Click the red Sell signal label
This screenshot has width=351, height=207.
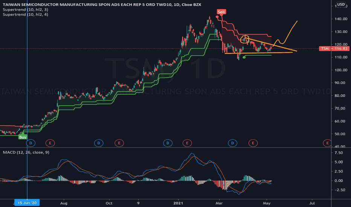(x=221, y=12)
